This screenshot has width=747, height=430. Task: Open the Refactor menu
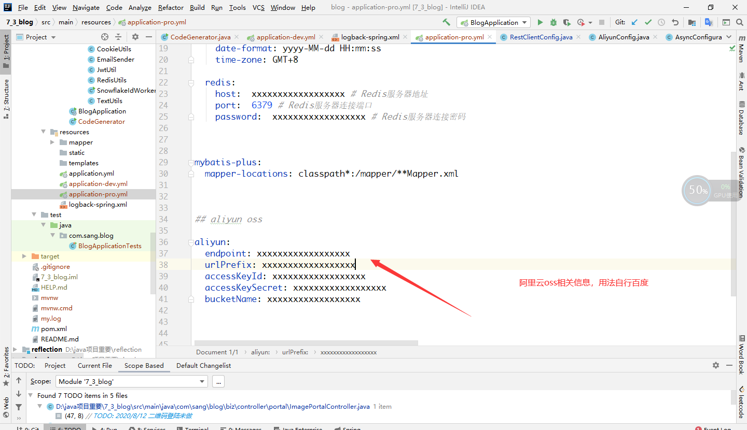[171, 7]
